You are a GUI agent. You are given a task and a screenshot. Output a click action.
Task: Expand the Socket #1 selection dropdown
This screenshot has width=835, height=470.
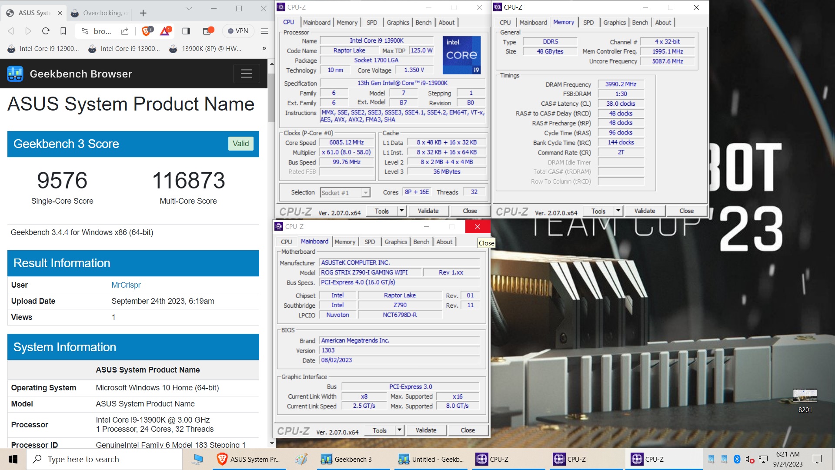(x=366, y=192)
